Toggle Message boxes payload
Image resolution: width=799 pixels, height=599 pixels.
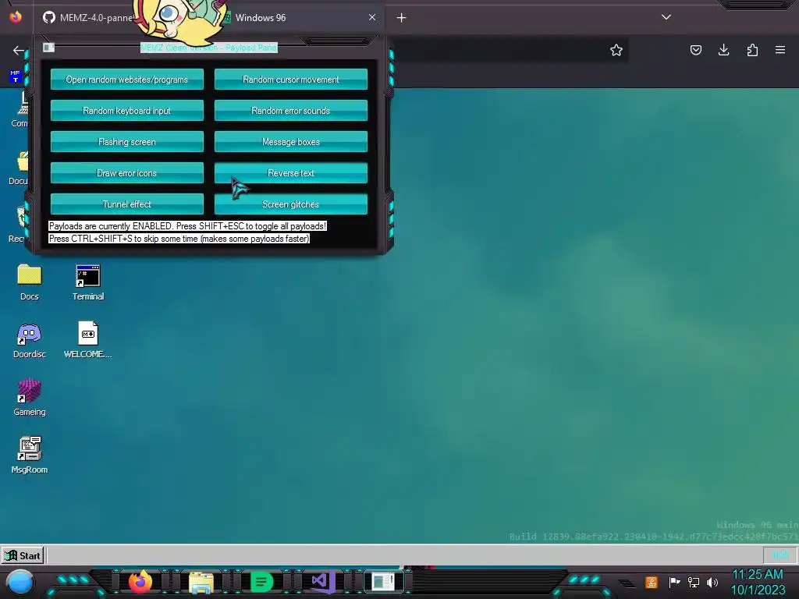coord(290,142)
